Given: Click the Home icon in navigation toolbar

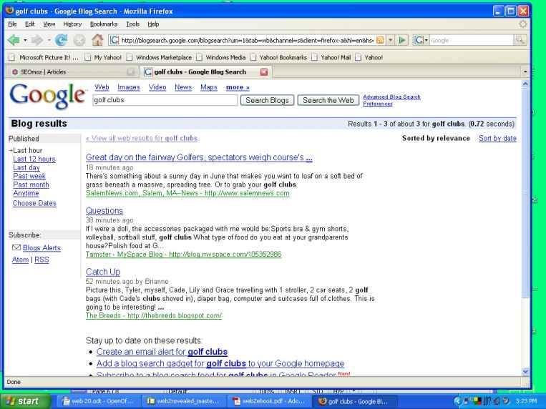Looking at the screenshot, I should pyautogui.click(x=97, y=40).
